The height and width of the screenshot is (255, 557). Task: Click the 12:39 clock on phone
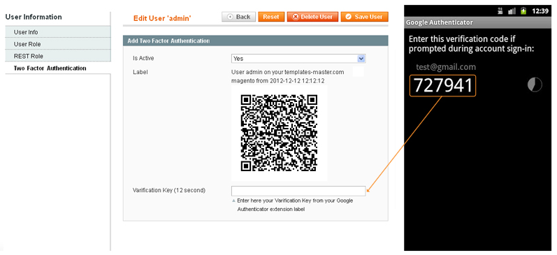(x=540, y=11)
